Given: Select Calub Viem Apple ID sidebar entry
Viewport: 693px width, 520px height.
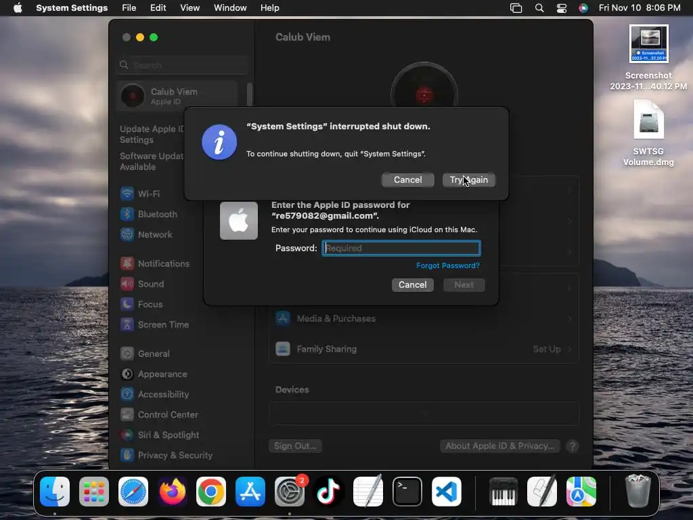Looking at the screenshot, I should [178, 96].
